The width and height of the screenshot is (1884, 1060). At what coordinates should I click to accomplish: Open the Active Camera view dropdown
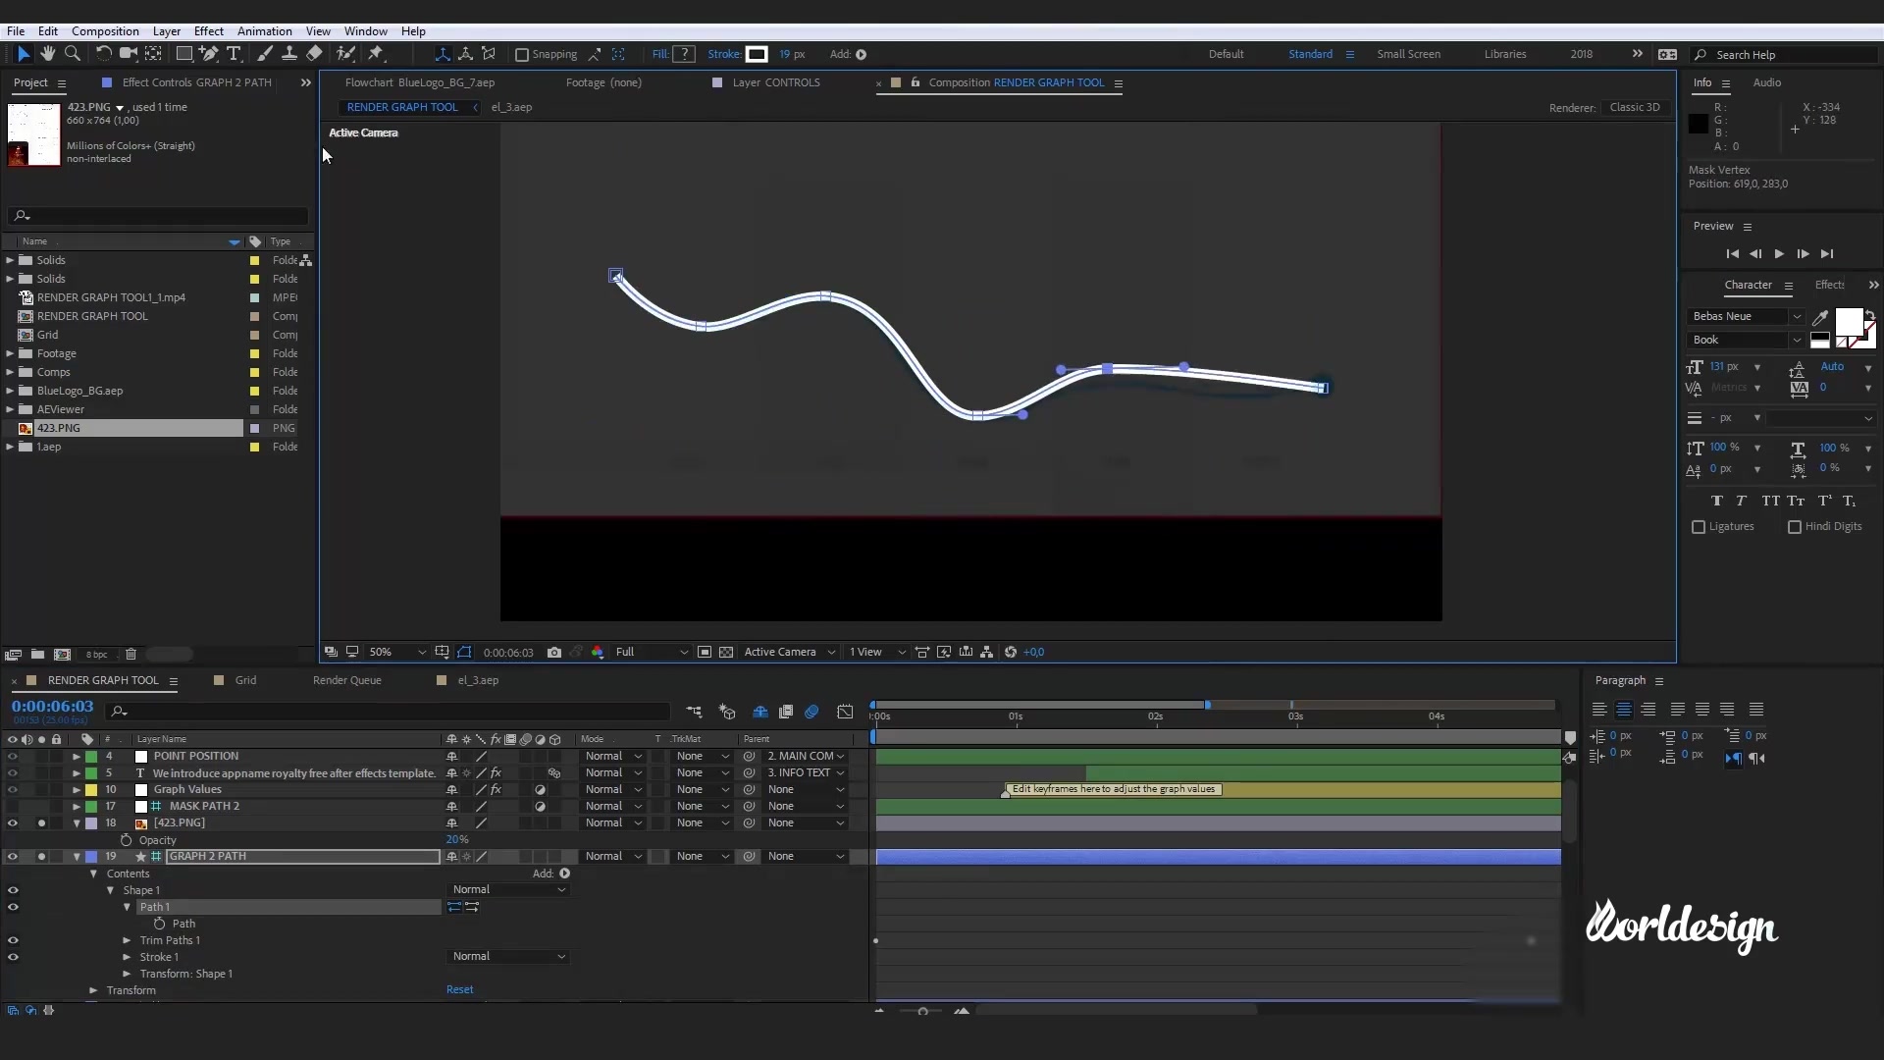pyautogui.click(x=789, y=652)
